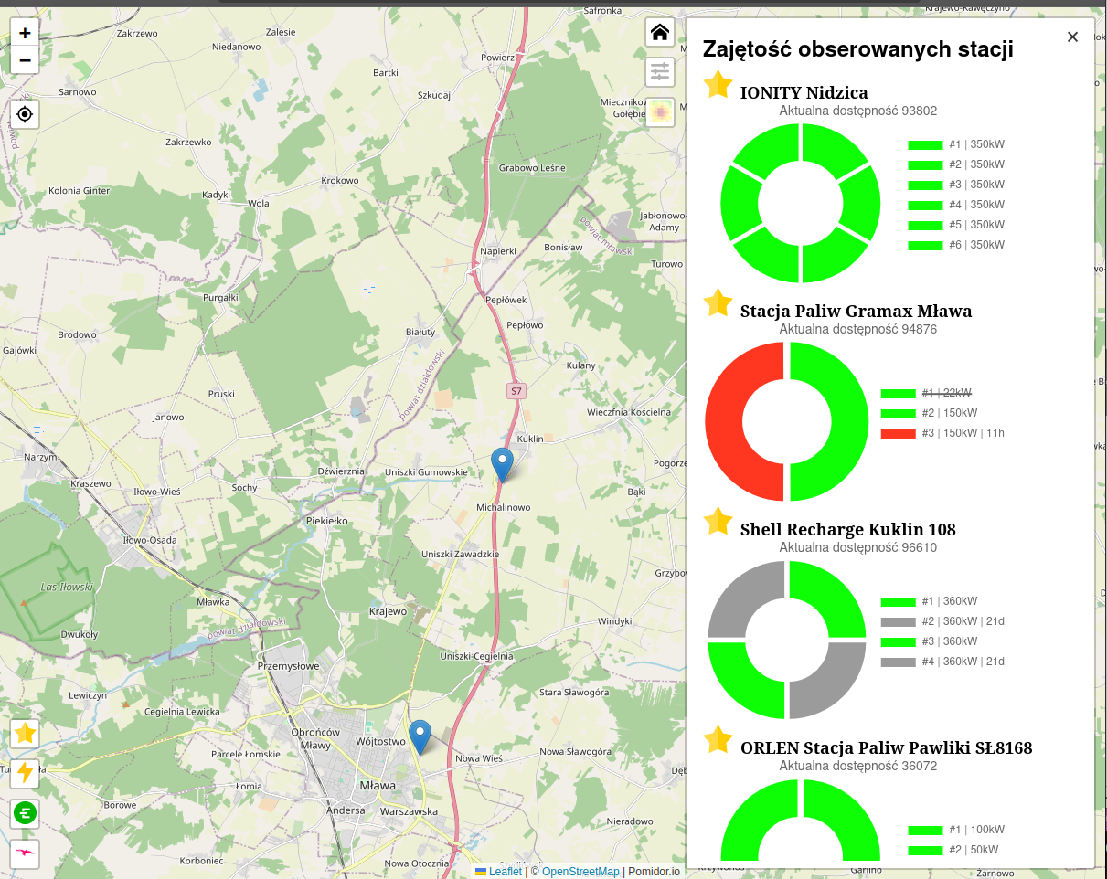Toggle legend entry #2 | 350kW
Screen dimensions: 1107x879
956,164
